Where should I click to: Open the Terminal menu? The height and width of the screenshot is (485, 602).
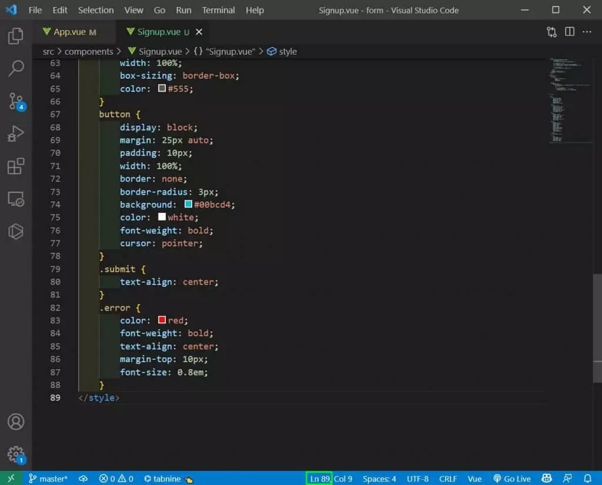[x=218, y=10]
